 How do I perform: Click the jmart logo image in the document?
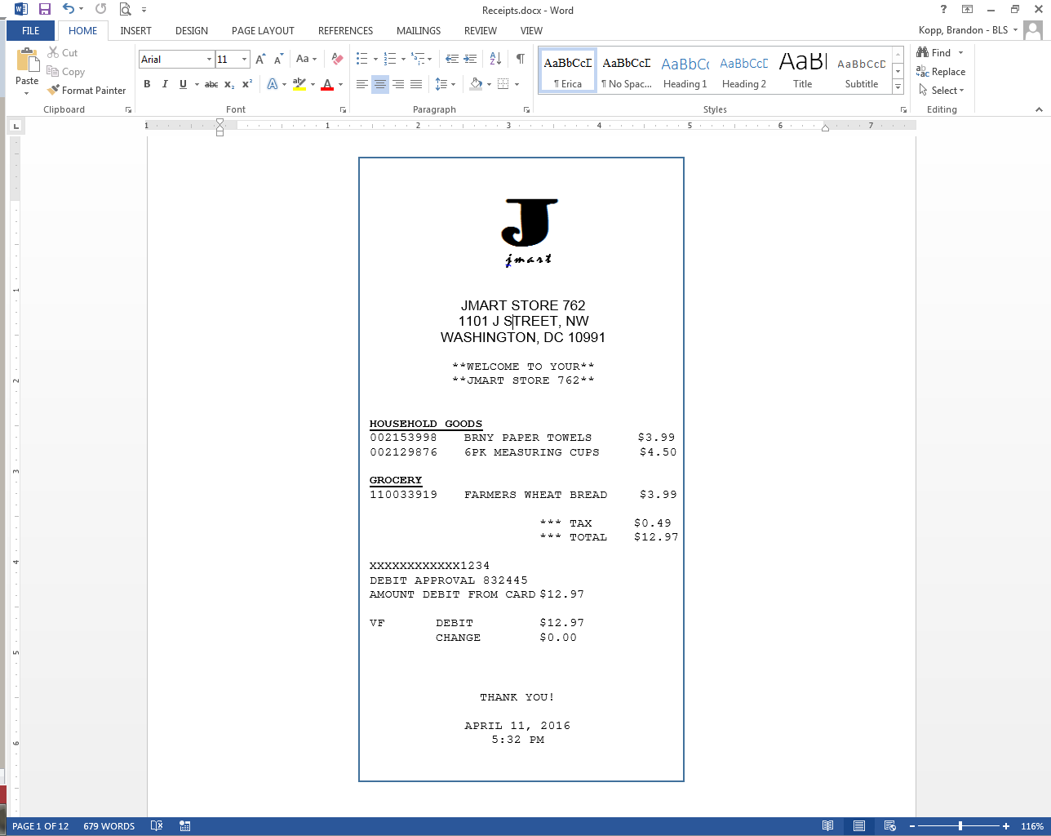(529, 232)
